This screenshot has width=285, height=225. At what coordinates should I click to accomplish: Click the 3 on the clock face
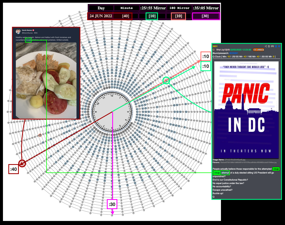pos(128,112)
